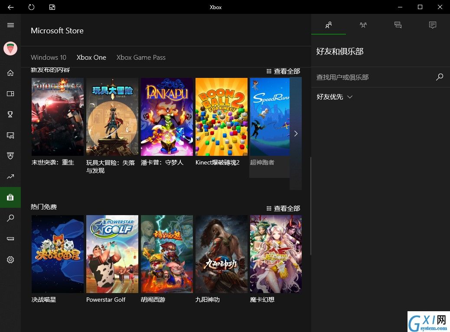Click the 九阳神功 title text
The height and width of the screenshot is (332, 450).
click(208, 300)
